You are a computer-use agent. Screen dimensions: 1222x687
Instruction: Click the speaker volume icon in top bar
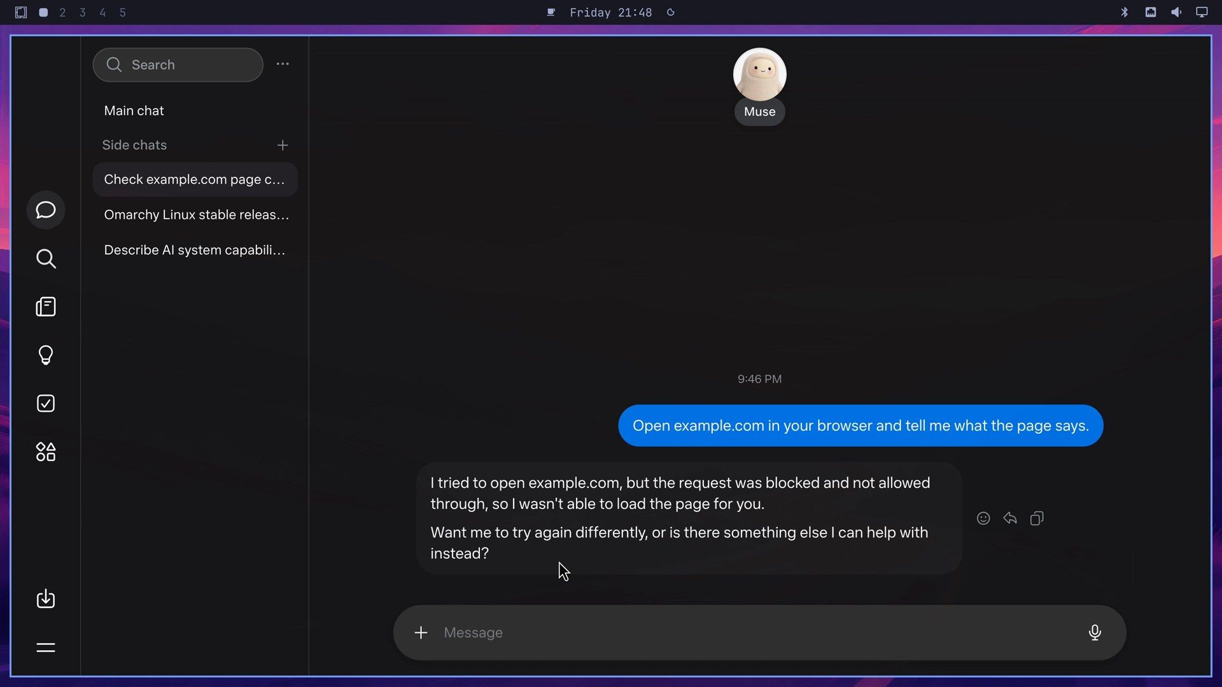(x=1176, y=12)
